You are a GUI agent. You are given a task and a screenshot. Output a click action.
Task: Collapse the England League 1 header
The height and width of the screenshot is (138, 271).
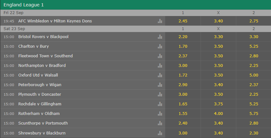coord(136,5)
